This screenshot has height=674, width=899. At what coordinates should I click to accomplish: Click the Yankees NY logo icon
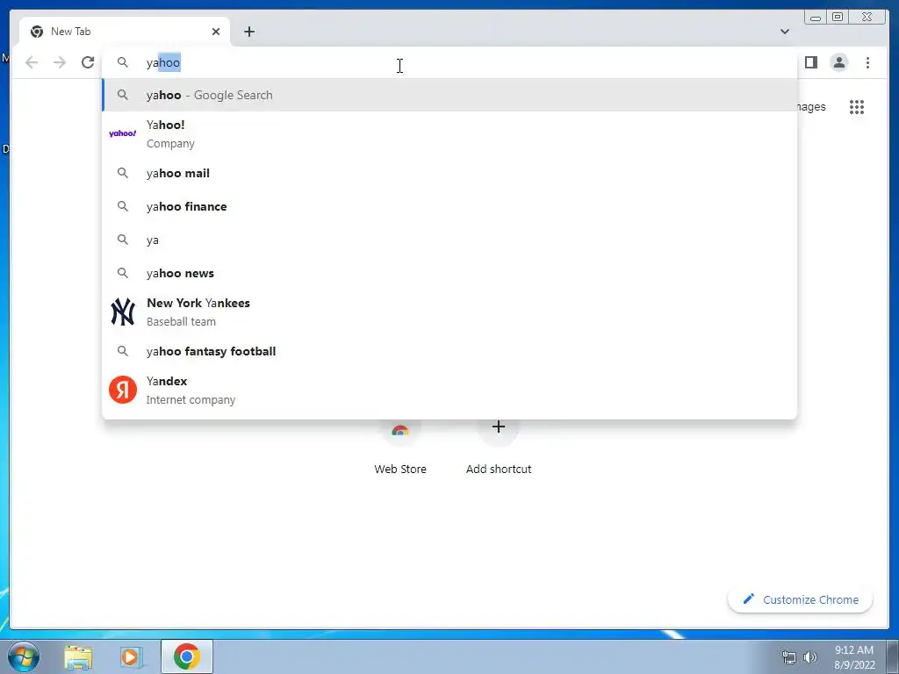click(x=123, y=312)
